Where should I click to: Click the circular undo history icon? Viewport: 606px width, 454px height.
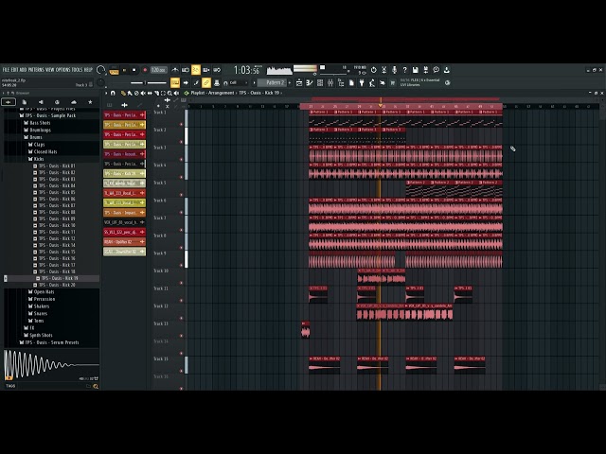coord(373,70)
